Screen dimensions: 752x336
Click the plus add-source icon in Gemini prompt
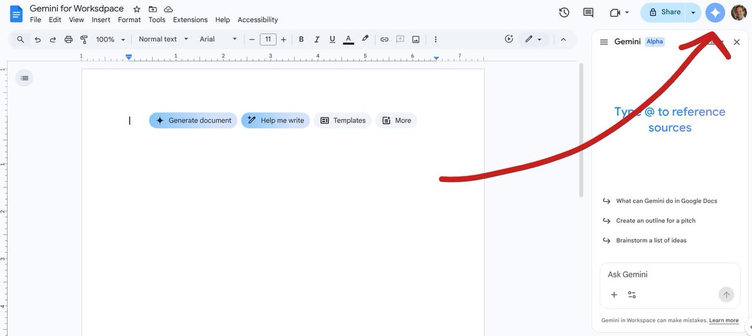(x=614, y=295)
